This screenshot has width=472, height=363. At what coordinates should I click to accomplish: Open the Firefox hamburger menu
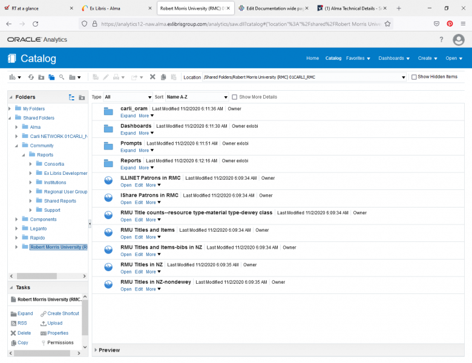pos(463,24)
